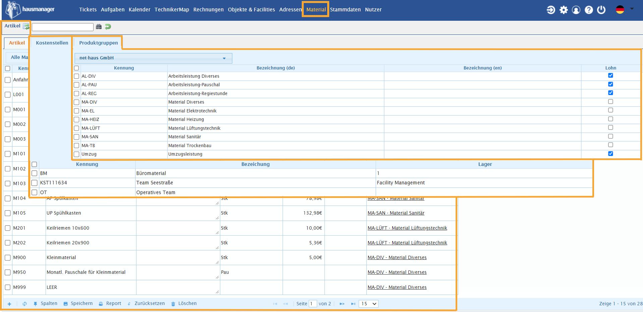Viewport: 643px width, 312px height.
Task: Reload the table with the refresh icon
Action: [24, 304]
